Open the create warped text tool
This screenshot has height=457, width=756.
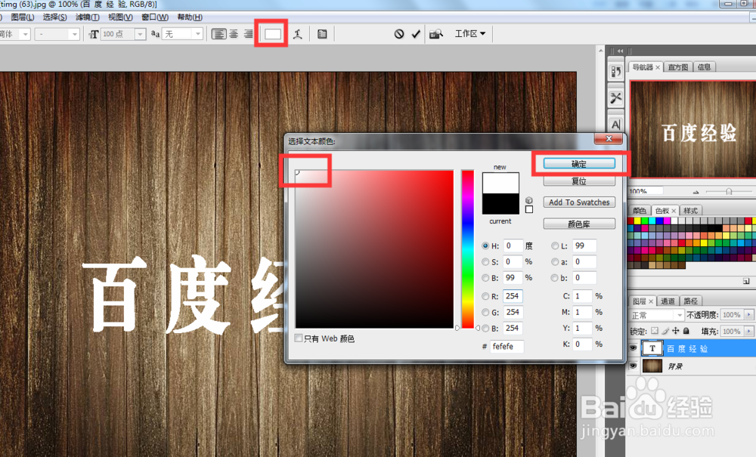(298, 34)
